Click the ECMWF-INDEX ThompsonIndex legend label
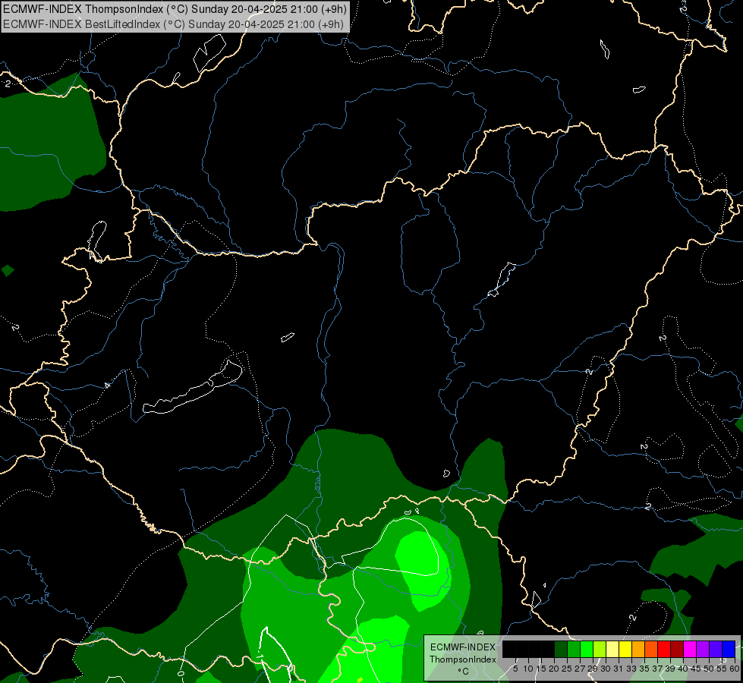743x683 pixels. pyautogui.click(x=463, y=653)
